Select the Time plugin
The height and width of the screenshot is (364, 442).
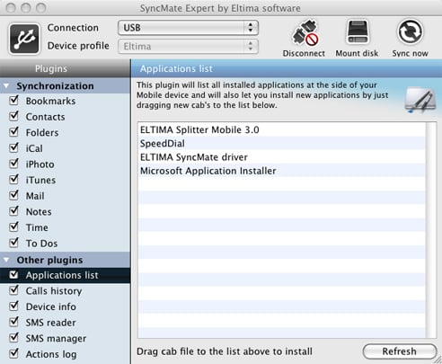tap(37, 227)
